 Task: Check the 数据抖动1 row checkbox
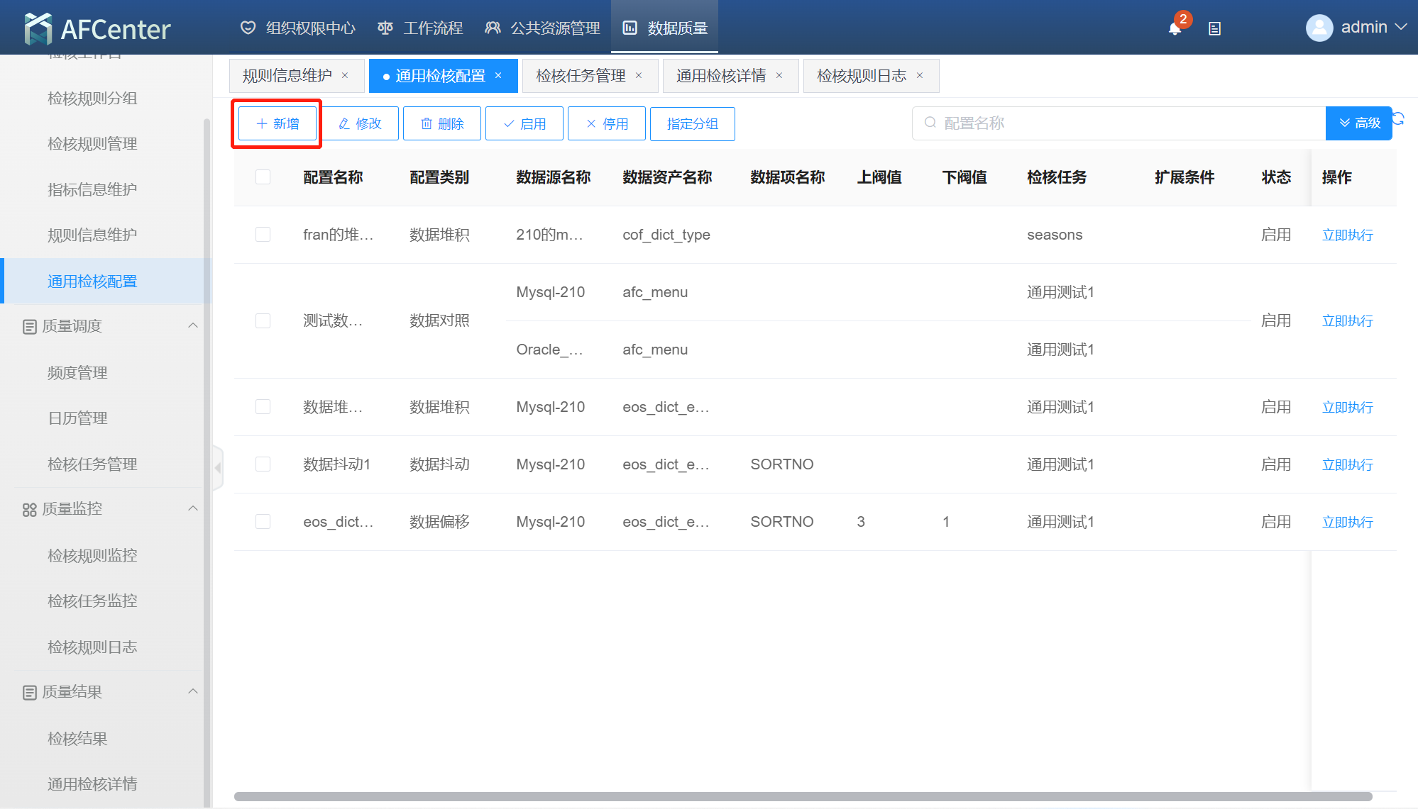click(x=263, y=464)
